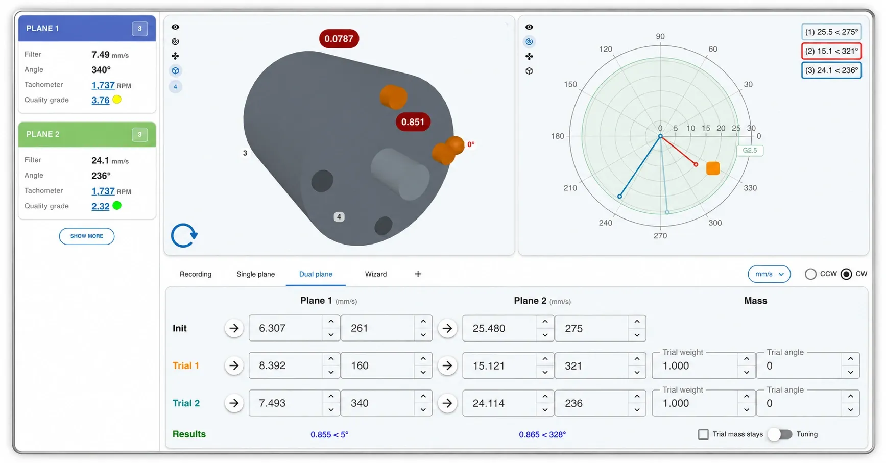Check Trial mass stays checkbox
The height and width of the screenshot is (463, 886).
tap(703, 434)
